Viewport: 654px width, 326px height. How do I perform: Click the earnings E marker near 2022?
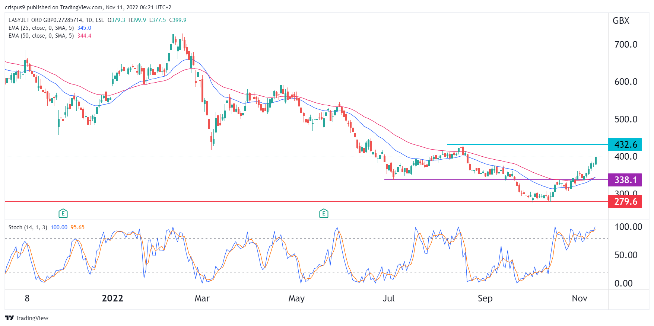click(x=63, y=213)
